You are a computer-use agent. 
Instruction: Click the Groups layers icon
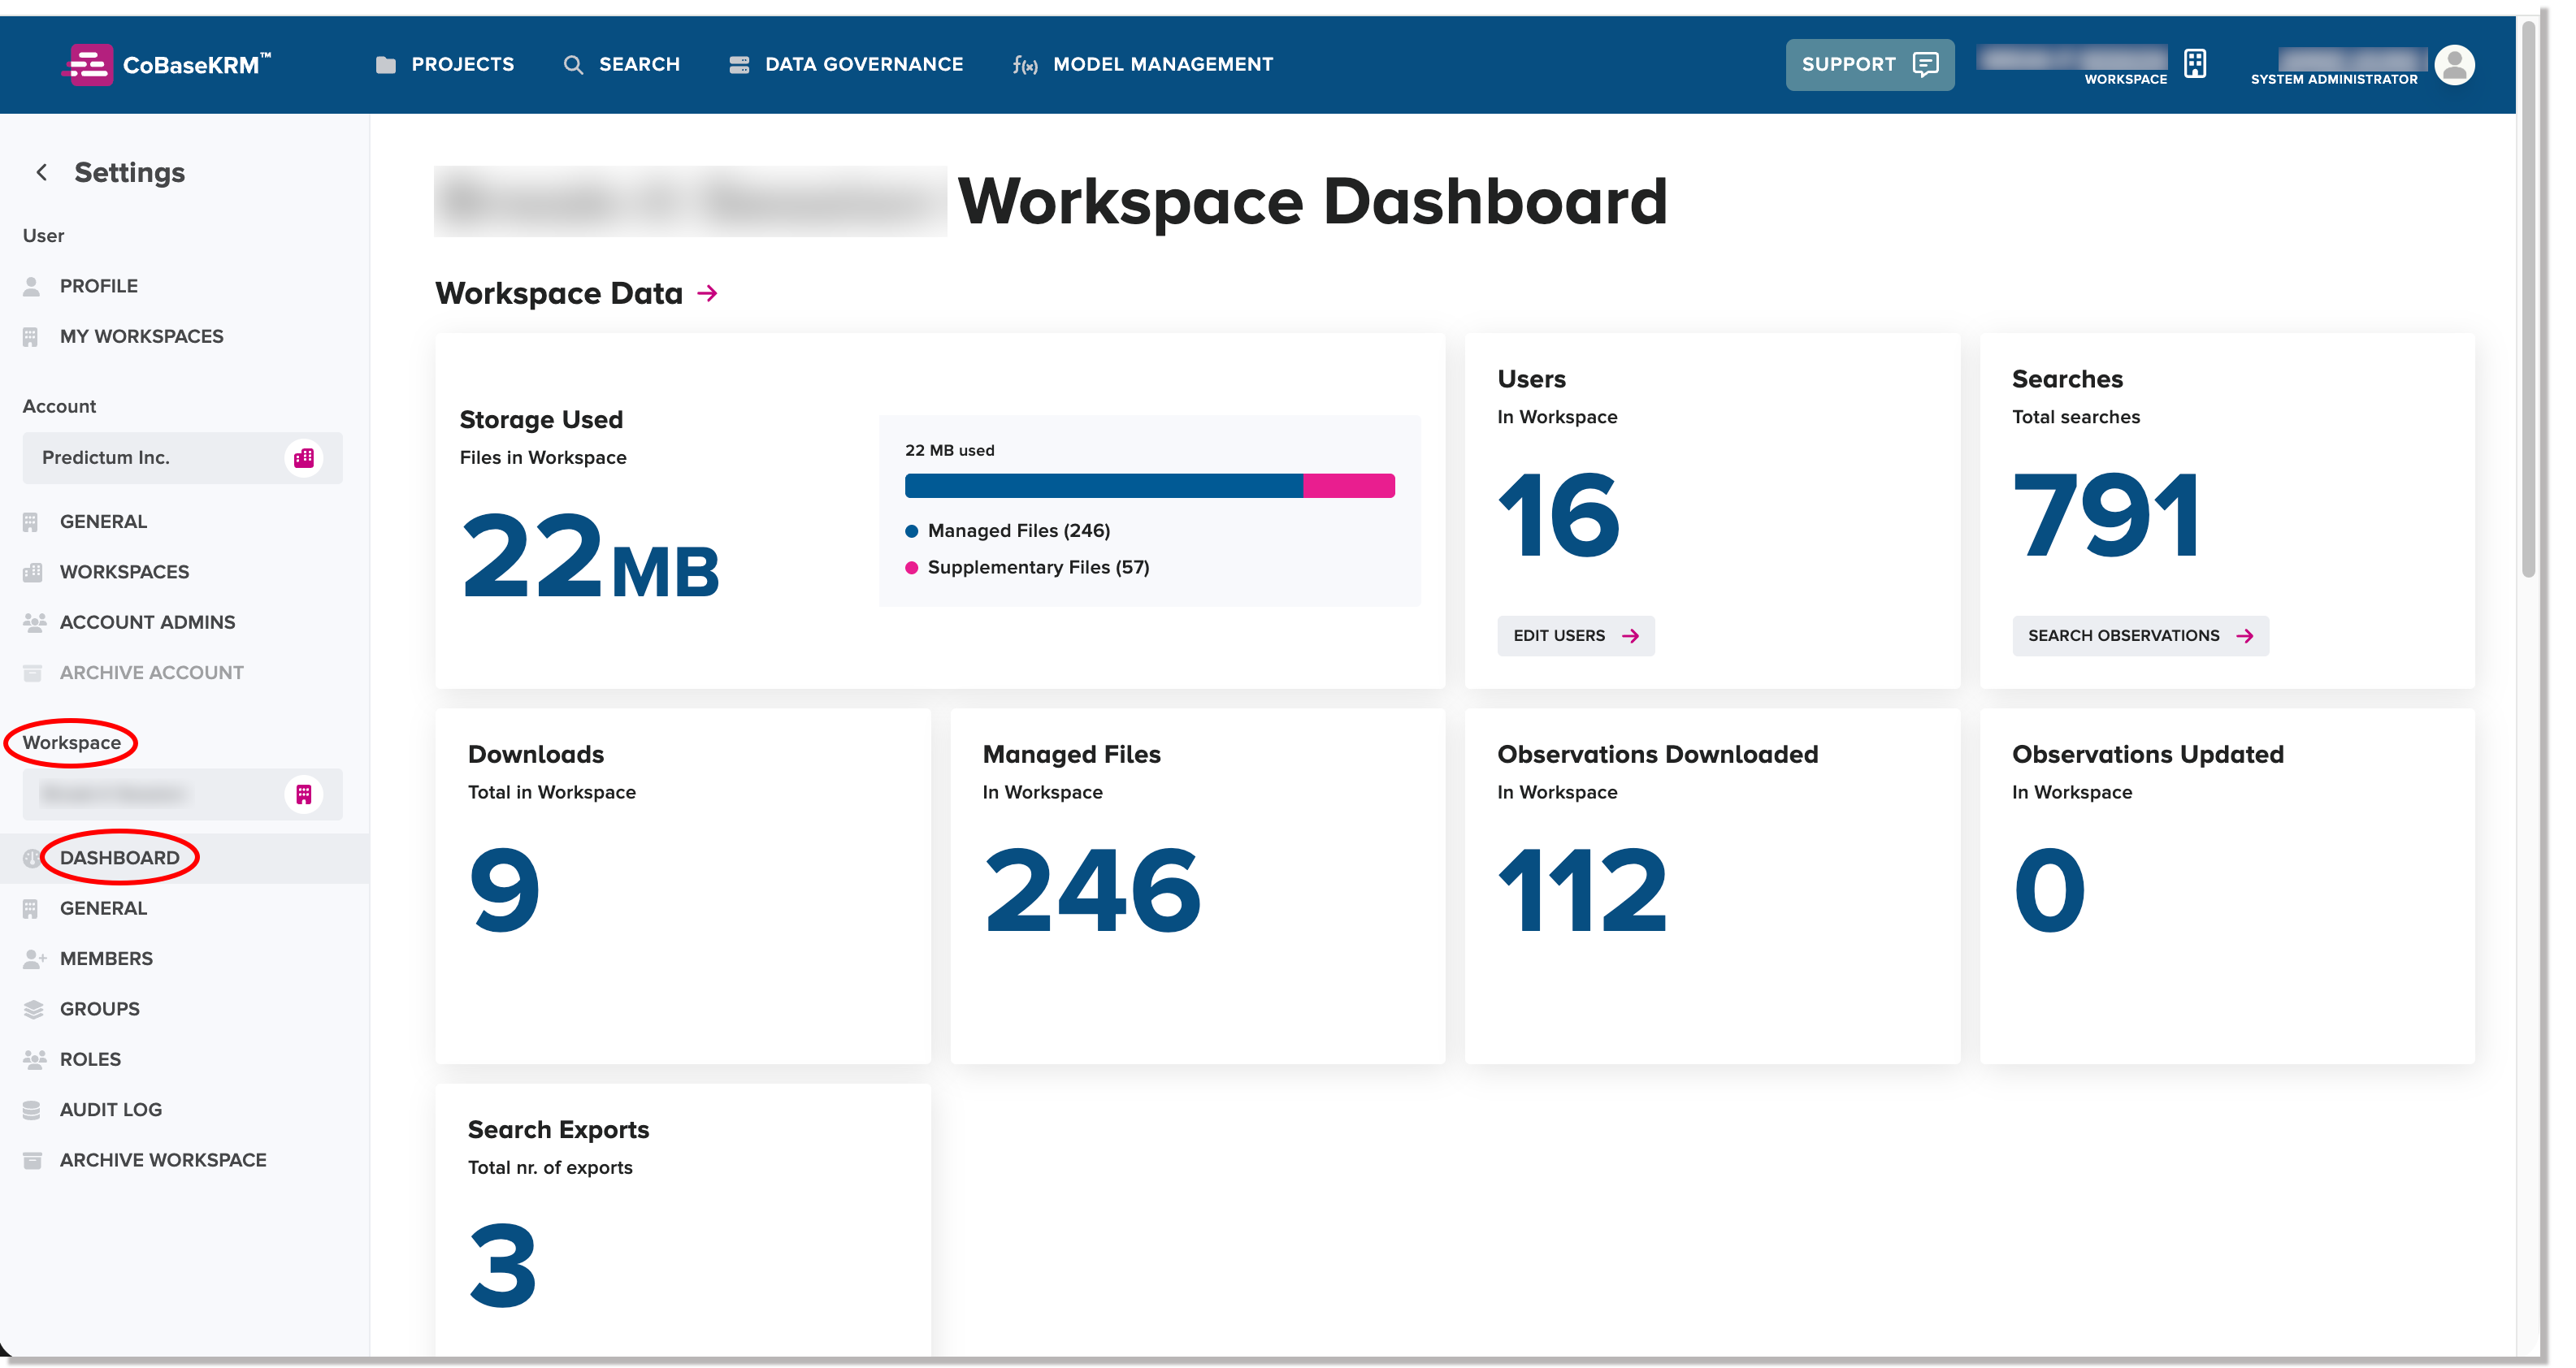33,1009
